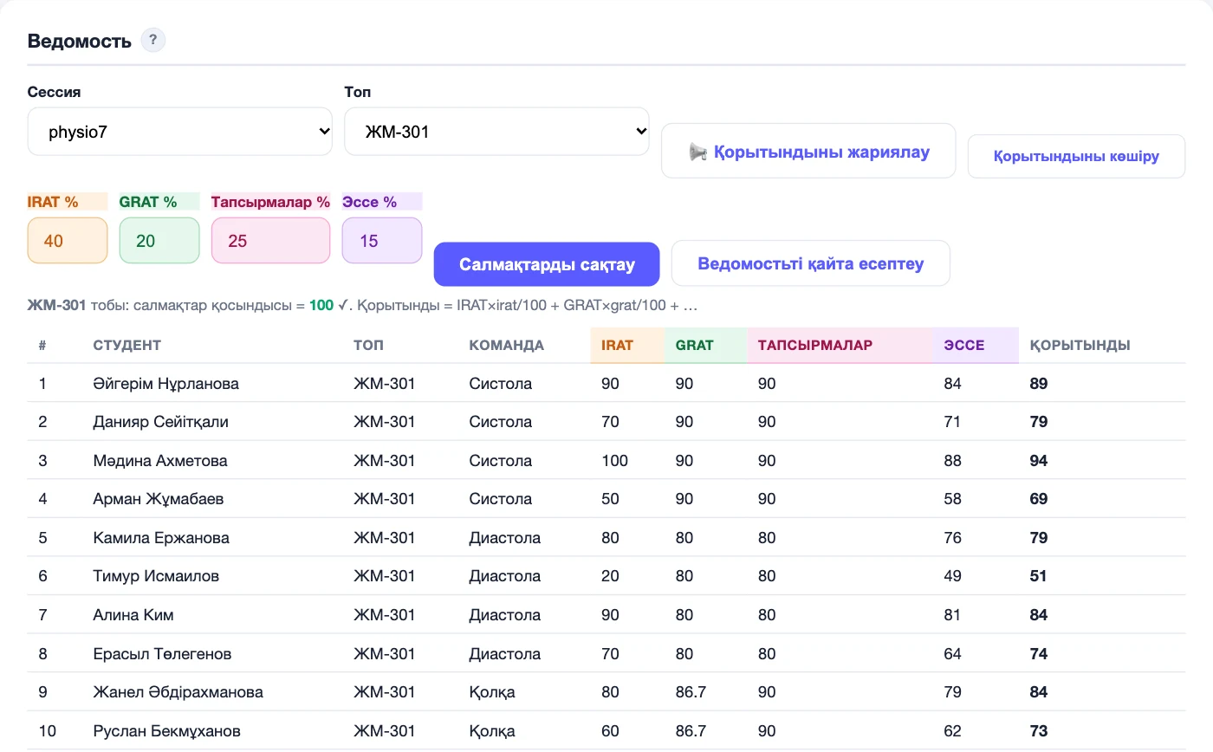This screenshot has height=752, width=1213.
Task: Click Камила Ержанова's team Диастола
Action: [505, 538]
